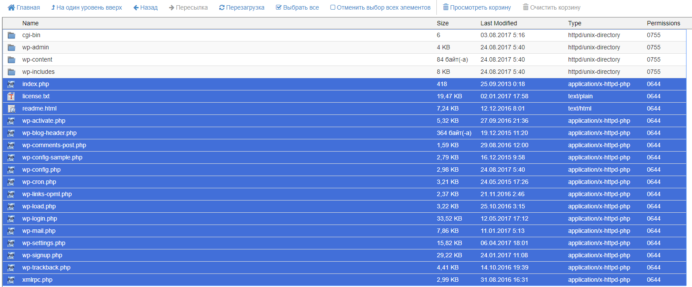Image resolution: width=692 pixels, height=287 pixels.
Task: Click the wp-includes folder icon
Action: [11, 72]
